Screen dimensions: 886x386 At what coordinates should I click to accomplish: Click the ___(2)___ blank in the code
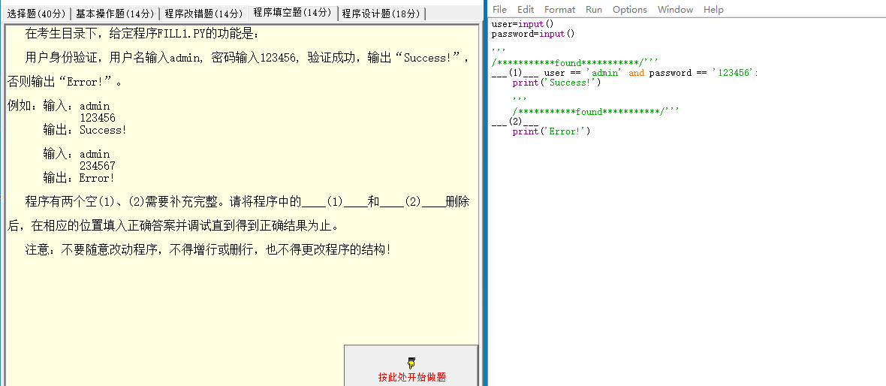pyautogui.click(x=515, y=122)
